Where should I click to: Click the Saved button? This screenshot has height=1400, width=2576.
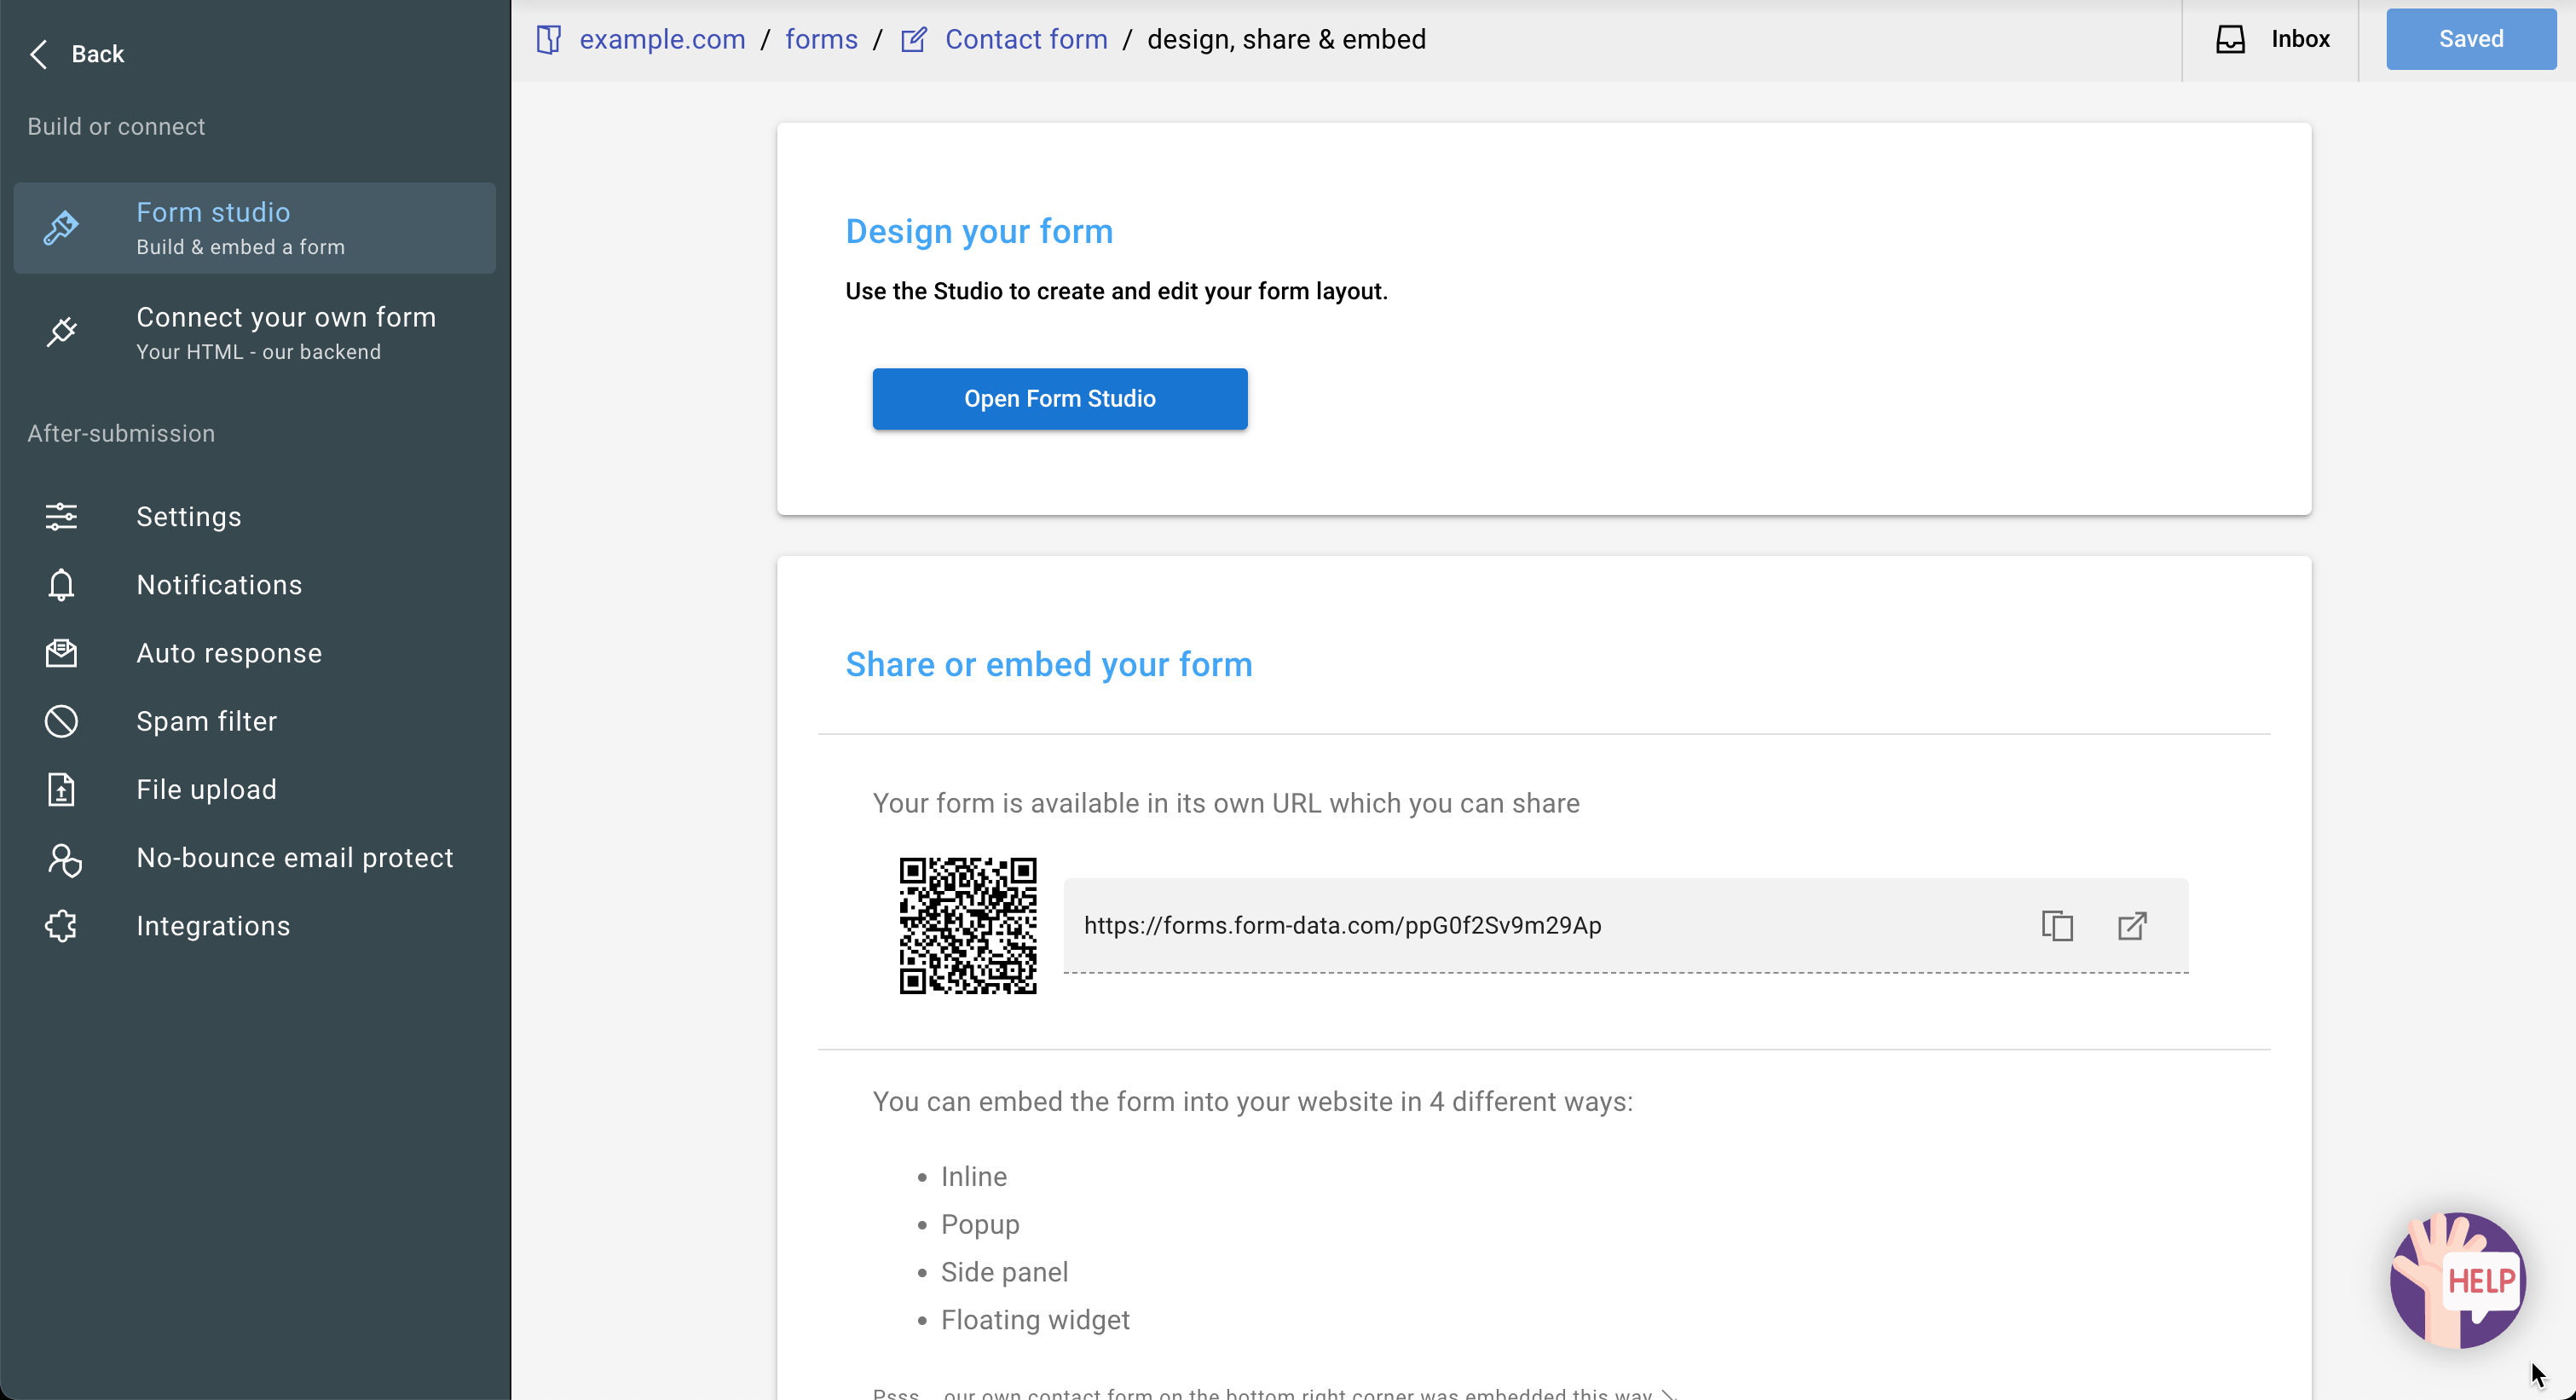pyautogui.click(x=2470, y=39)
